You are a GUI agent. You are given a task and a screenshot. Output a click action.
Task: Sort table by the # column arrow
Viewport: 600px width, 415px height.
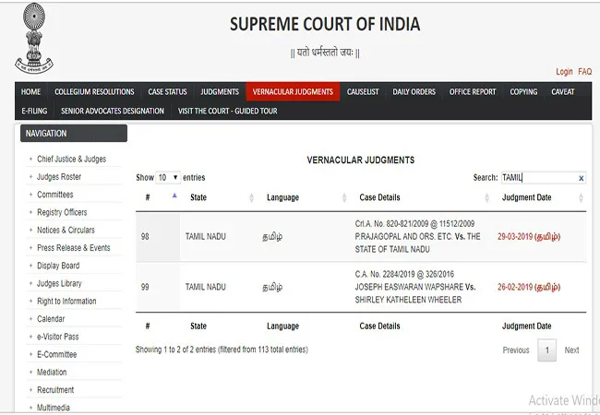coord(174,196)
